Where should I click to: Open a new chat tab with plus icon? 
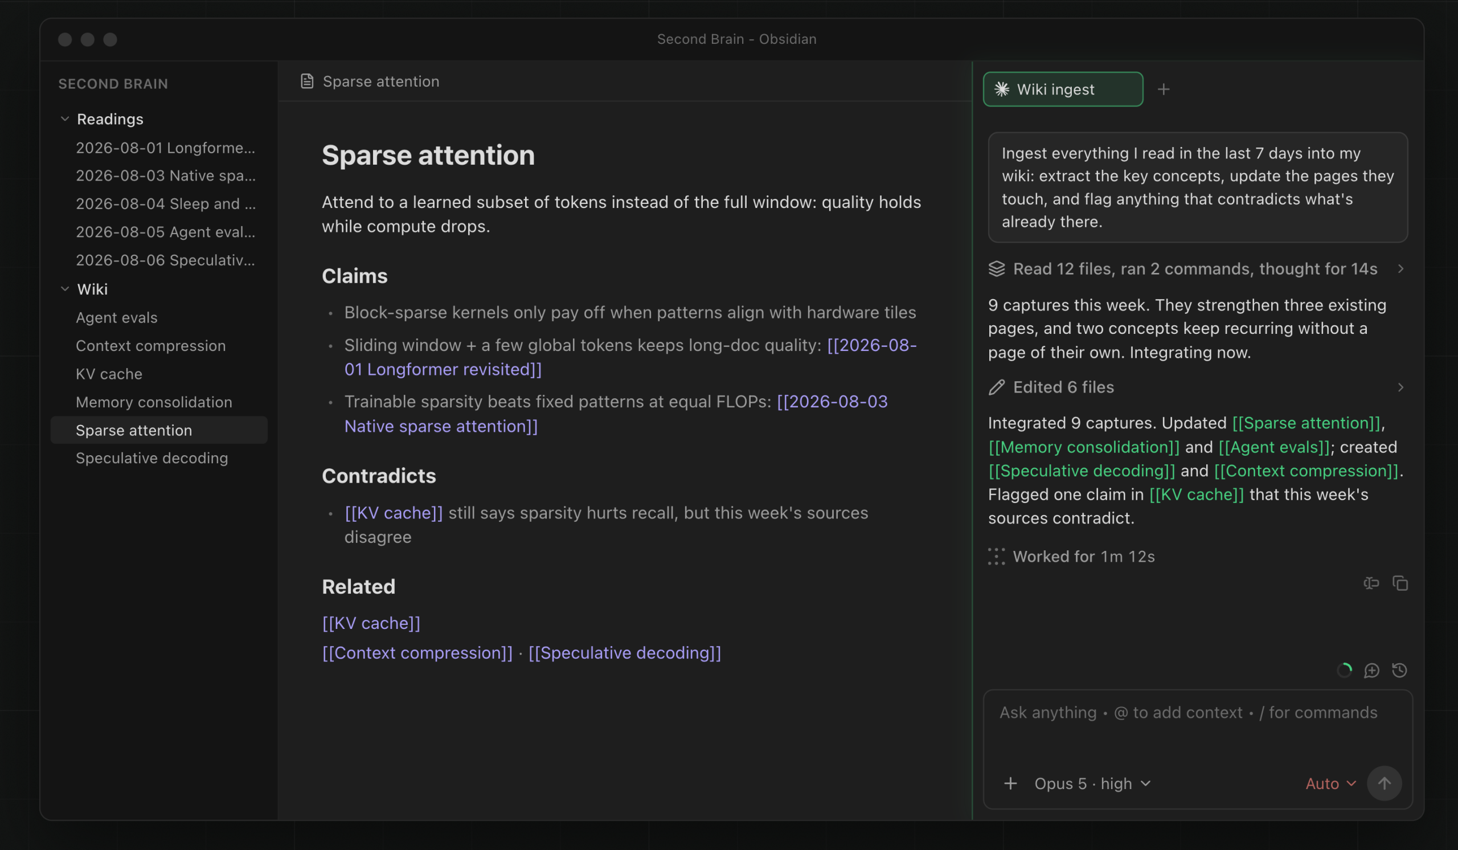tap(1164, 89)
